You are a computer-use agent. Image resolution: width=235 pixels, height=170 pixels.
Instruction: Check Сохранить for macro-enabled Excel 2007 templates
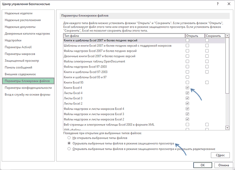[x=207, y=46]
